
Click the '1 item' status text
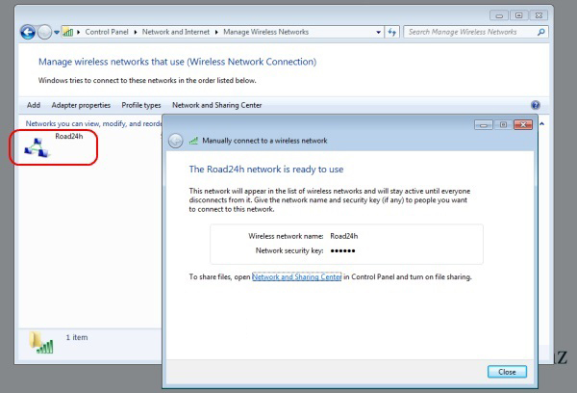(77, 337)
